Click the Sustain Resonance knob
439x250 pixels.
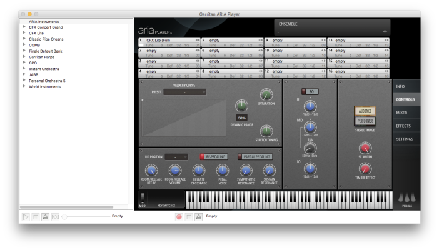269,170
